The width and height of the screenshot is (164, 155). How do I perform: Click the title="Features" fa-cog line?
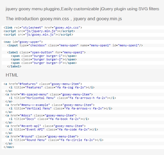(52, 87)
